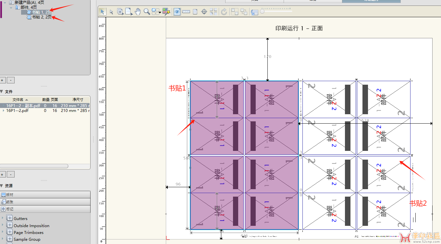The image size is (441, 244).
Task: Click the 页面 column header
Action: pos(54,100)
